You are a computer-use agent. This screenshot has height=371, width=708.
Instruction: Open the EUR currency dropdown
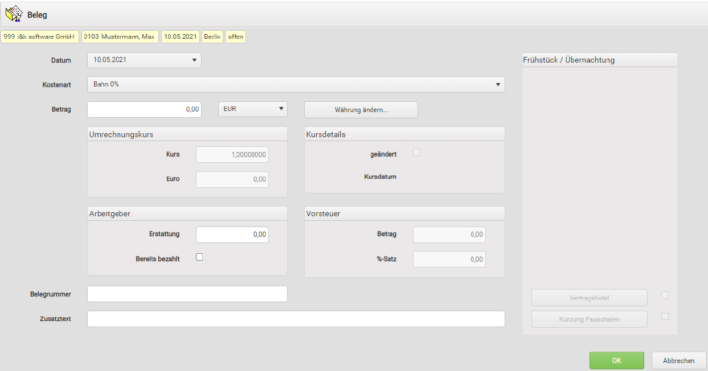[253, 109]
